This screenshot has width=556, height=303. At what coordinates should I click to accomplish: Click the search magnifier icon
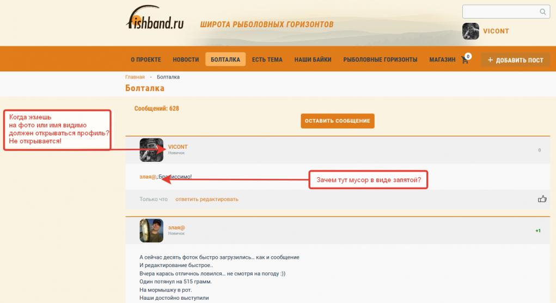542,11
